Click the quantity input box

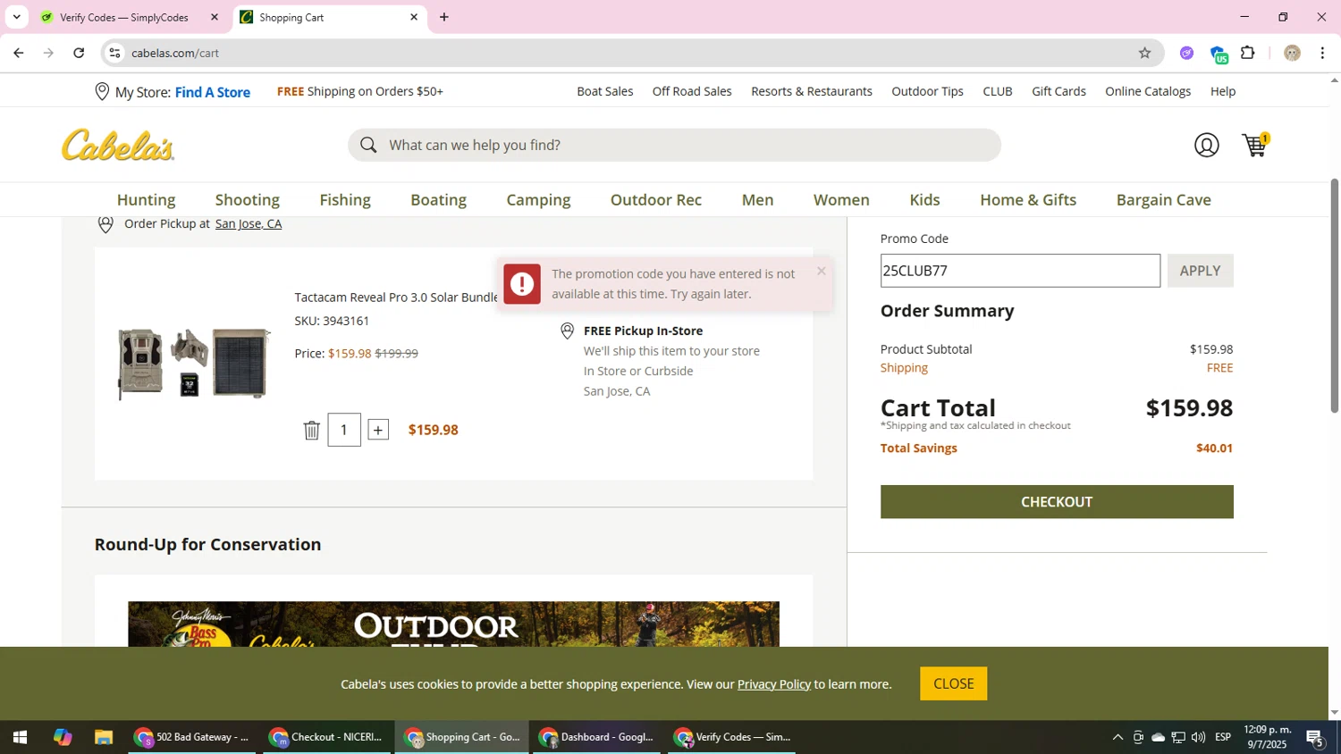click(344, 431)
